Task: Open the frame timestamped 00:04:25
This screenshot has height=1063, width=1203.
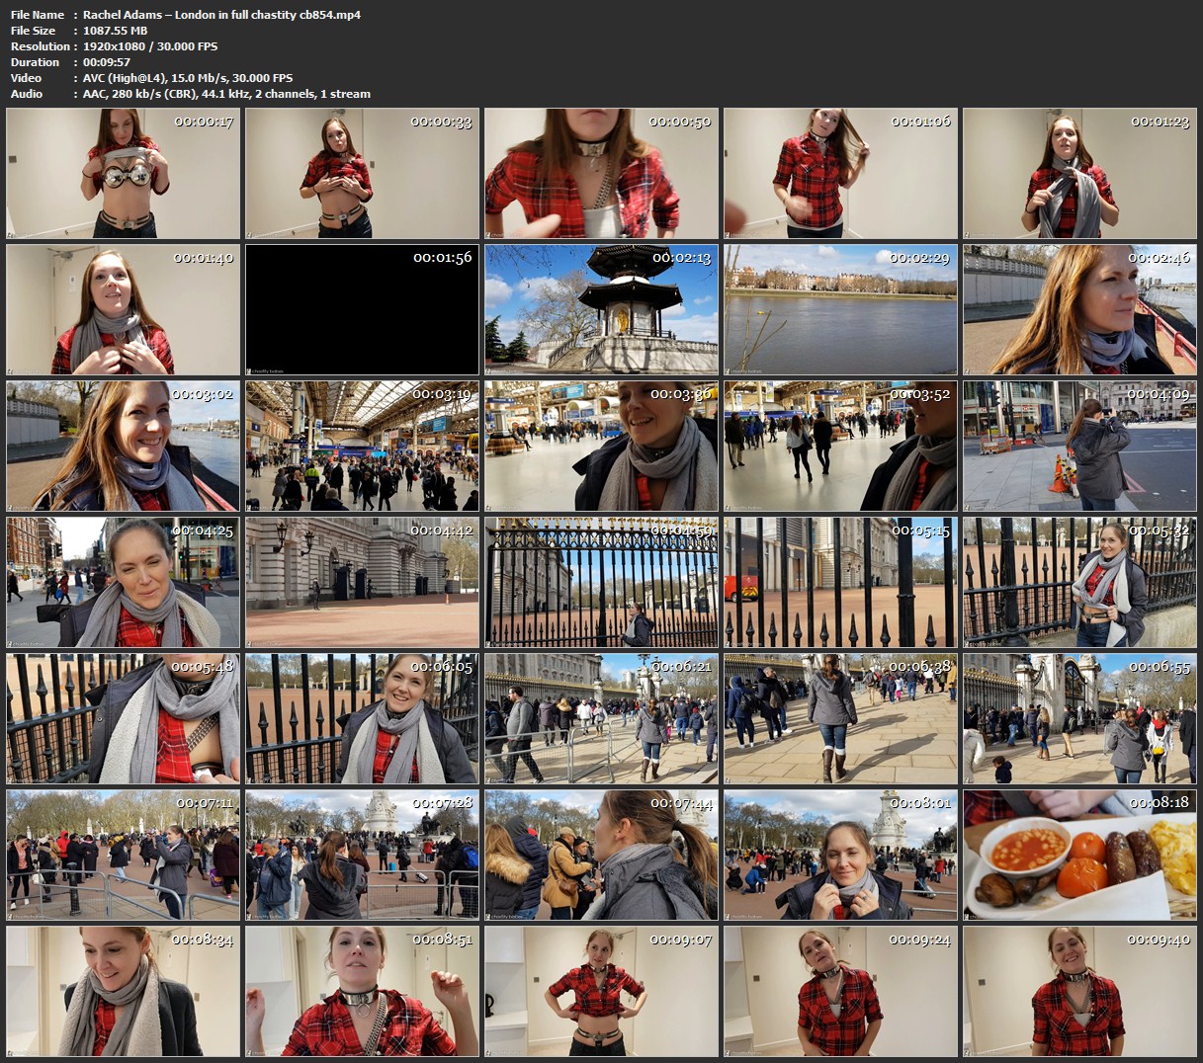Action: coord(124,583)
